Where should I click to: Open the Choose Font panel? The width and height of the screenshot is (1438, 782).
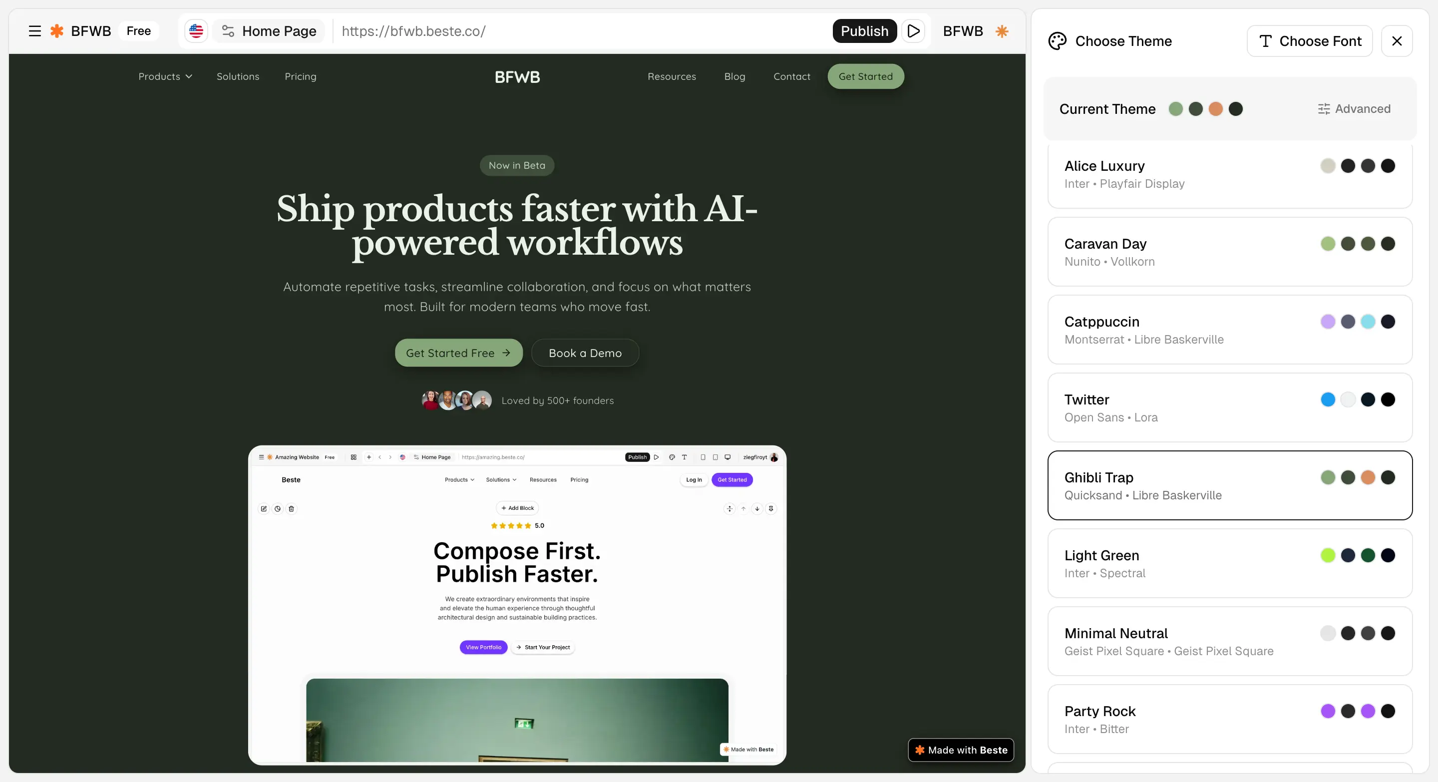tap(1310, 41)
